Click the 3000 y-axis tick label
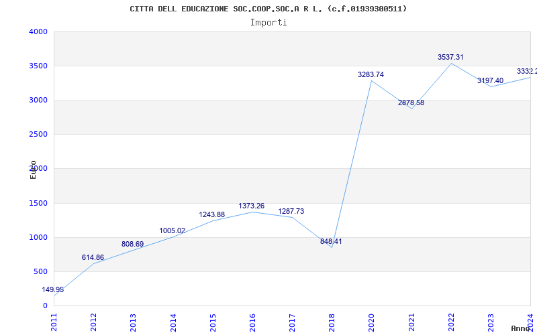537x335 pixels. (x=38, y=100)
